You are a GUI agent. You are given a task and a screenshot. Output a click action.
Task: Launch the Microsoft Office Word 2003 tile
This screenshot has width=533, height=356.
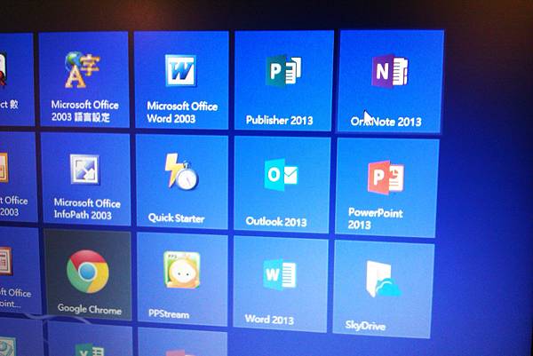(181, 81)
